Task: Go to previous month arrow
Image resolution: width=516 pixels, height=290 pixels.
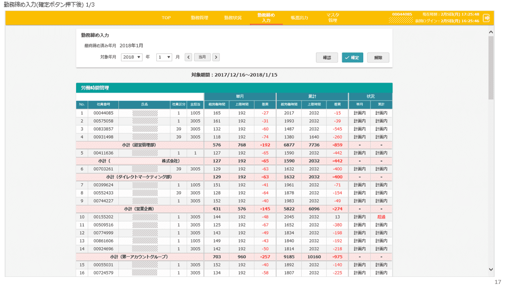Action: [188, 57]
